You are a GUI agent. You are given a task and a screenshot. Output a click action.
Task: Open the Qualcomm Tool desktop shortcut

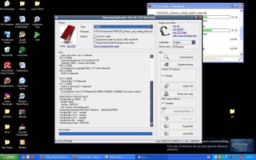tap(37, 22)
